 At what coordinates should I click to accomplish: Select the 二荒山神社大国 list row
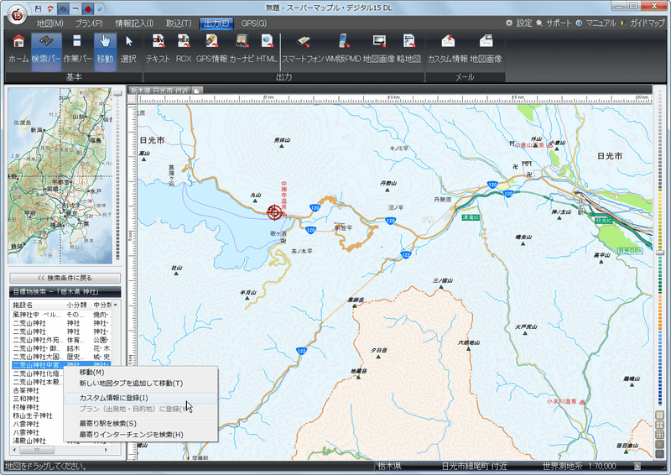click(x=61, y=357)
